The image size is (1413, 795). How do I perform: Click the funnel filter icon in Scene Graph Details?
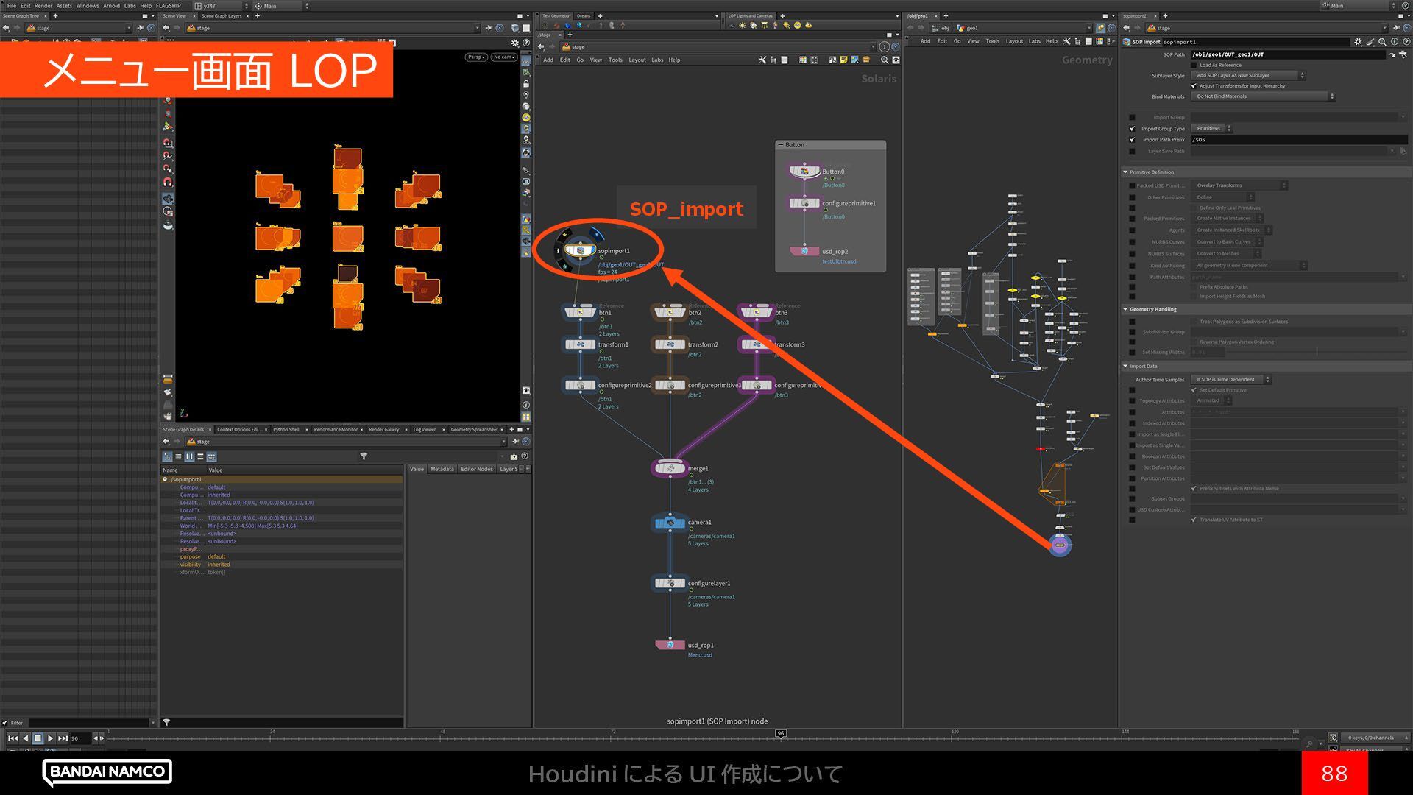click(364, 456)
